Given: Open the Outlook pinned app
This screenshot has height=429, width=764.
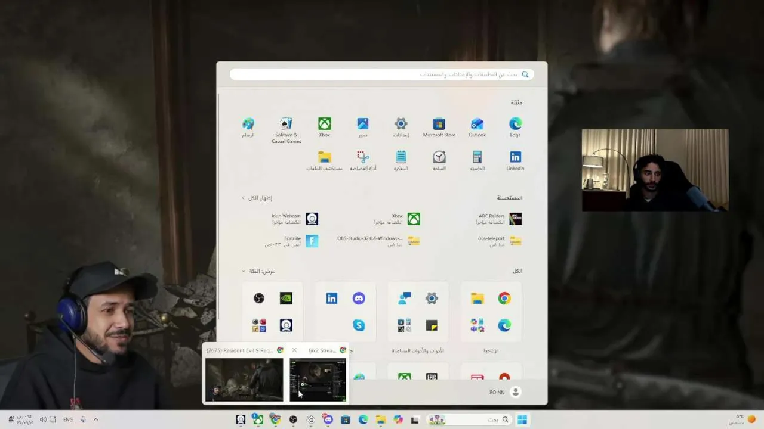Looking at the screenshot, I should tap(477, 127).
